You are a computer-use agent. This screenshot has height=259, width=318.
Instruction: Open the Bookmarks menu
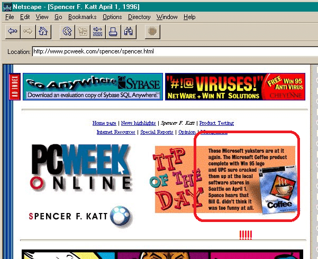click(82, 17)
